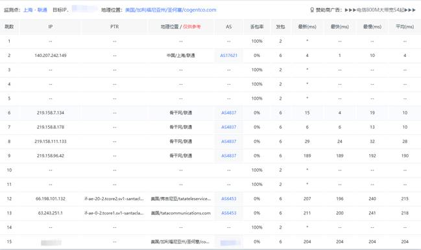This screenshot has width=421, height=250.
Task: Click the IP column header
Action: [51, 27]
